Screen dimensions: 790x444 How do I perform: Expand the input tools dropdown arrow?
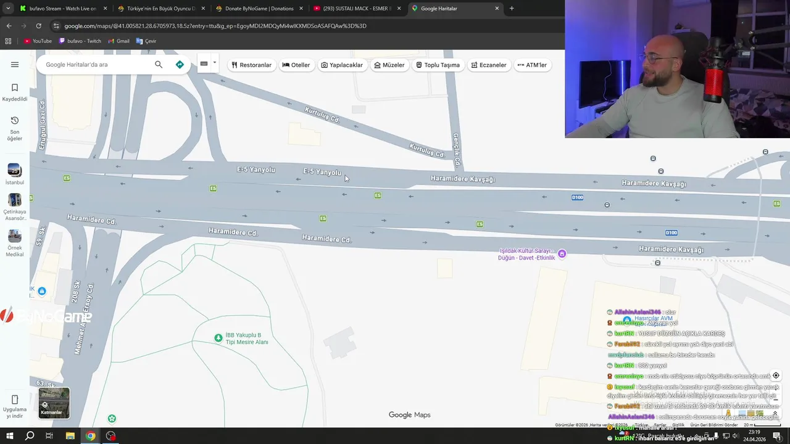[x=214, y=63]
